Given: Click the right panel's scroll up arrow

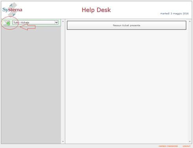Looking at the screenshot, I should coord(190,21).
